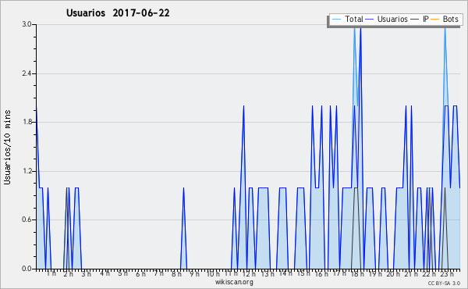The image size is (468, 289).
Task: Click the 21 h x-axis label
Action: tap(412, 273)
